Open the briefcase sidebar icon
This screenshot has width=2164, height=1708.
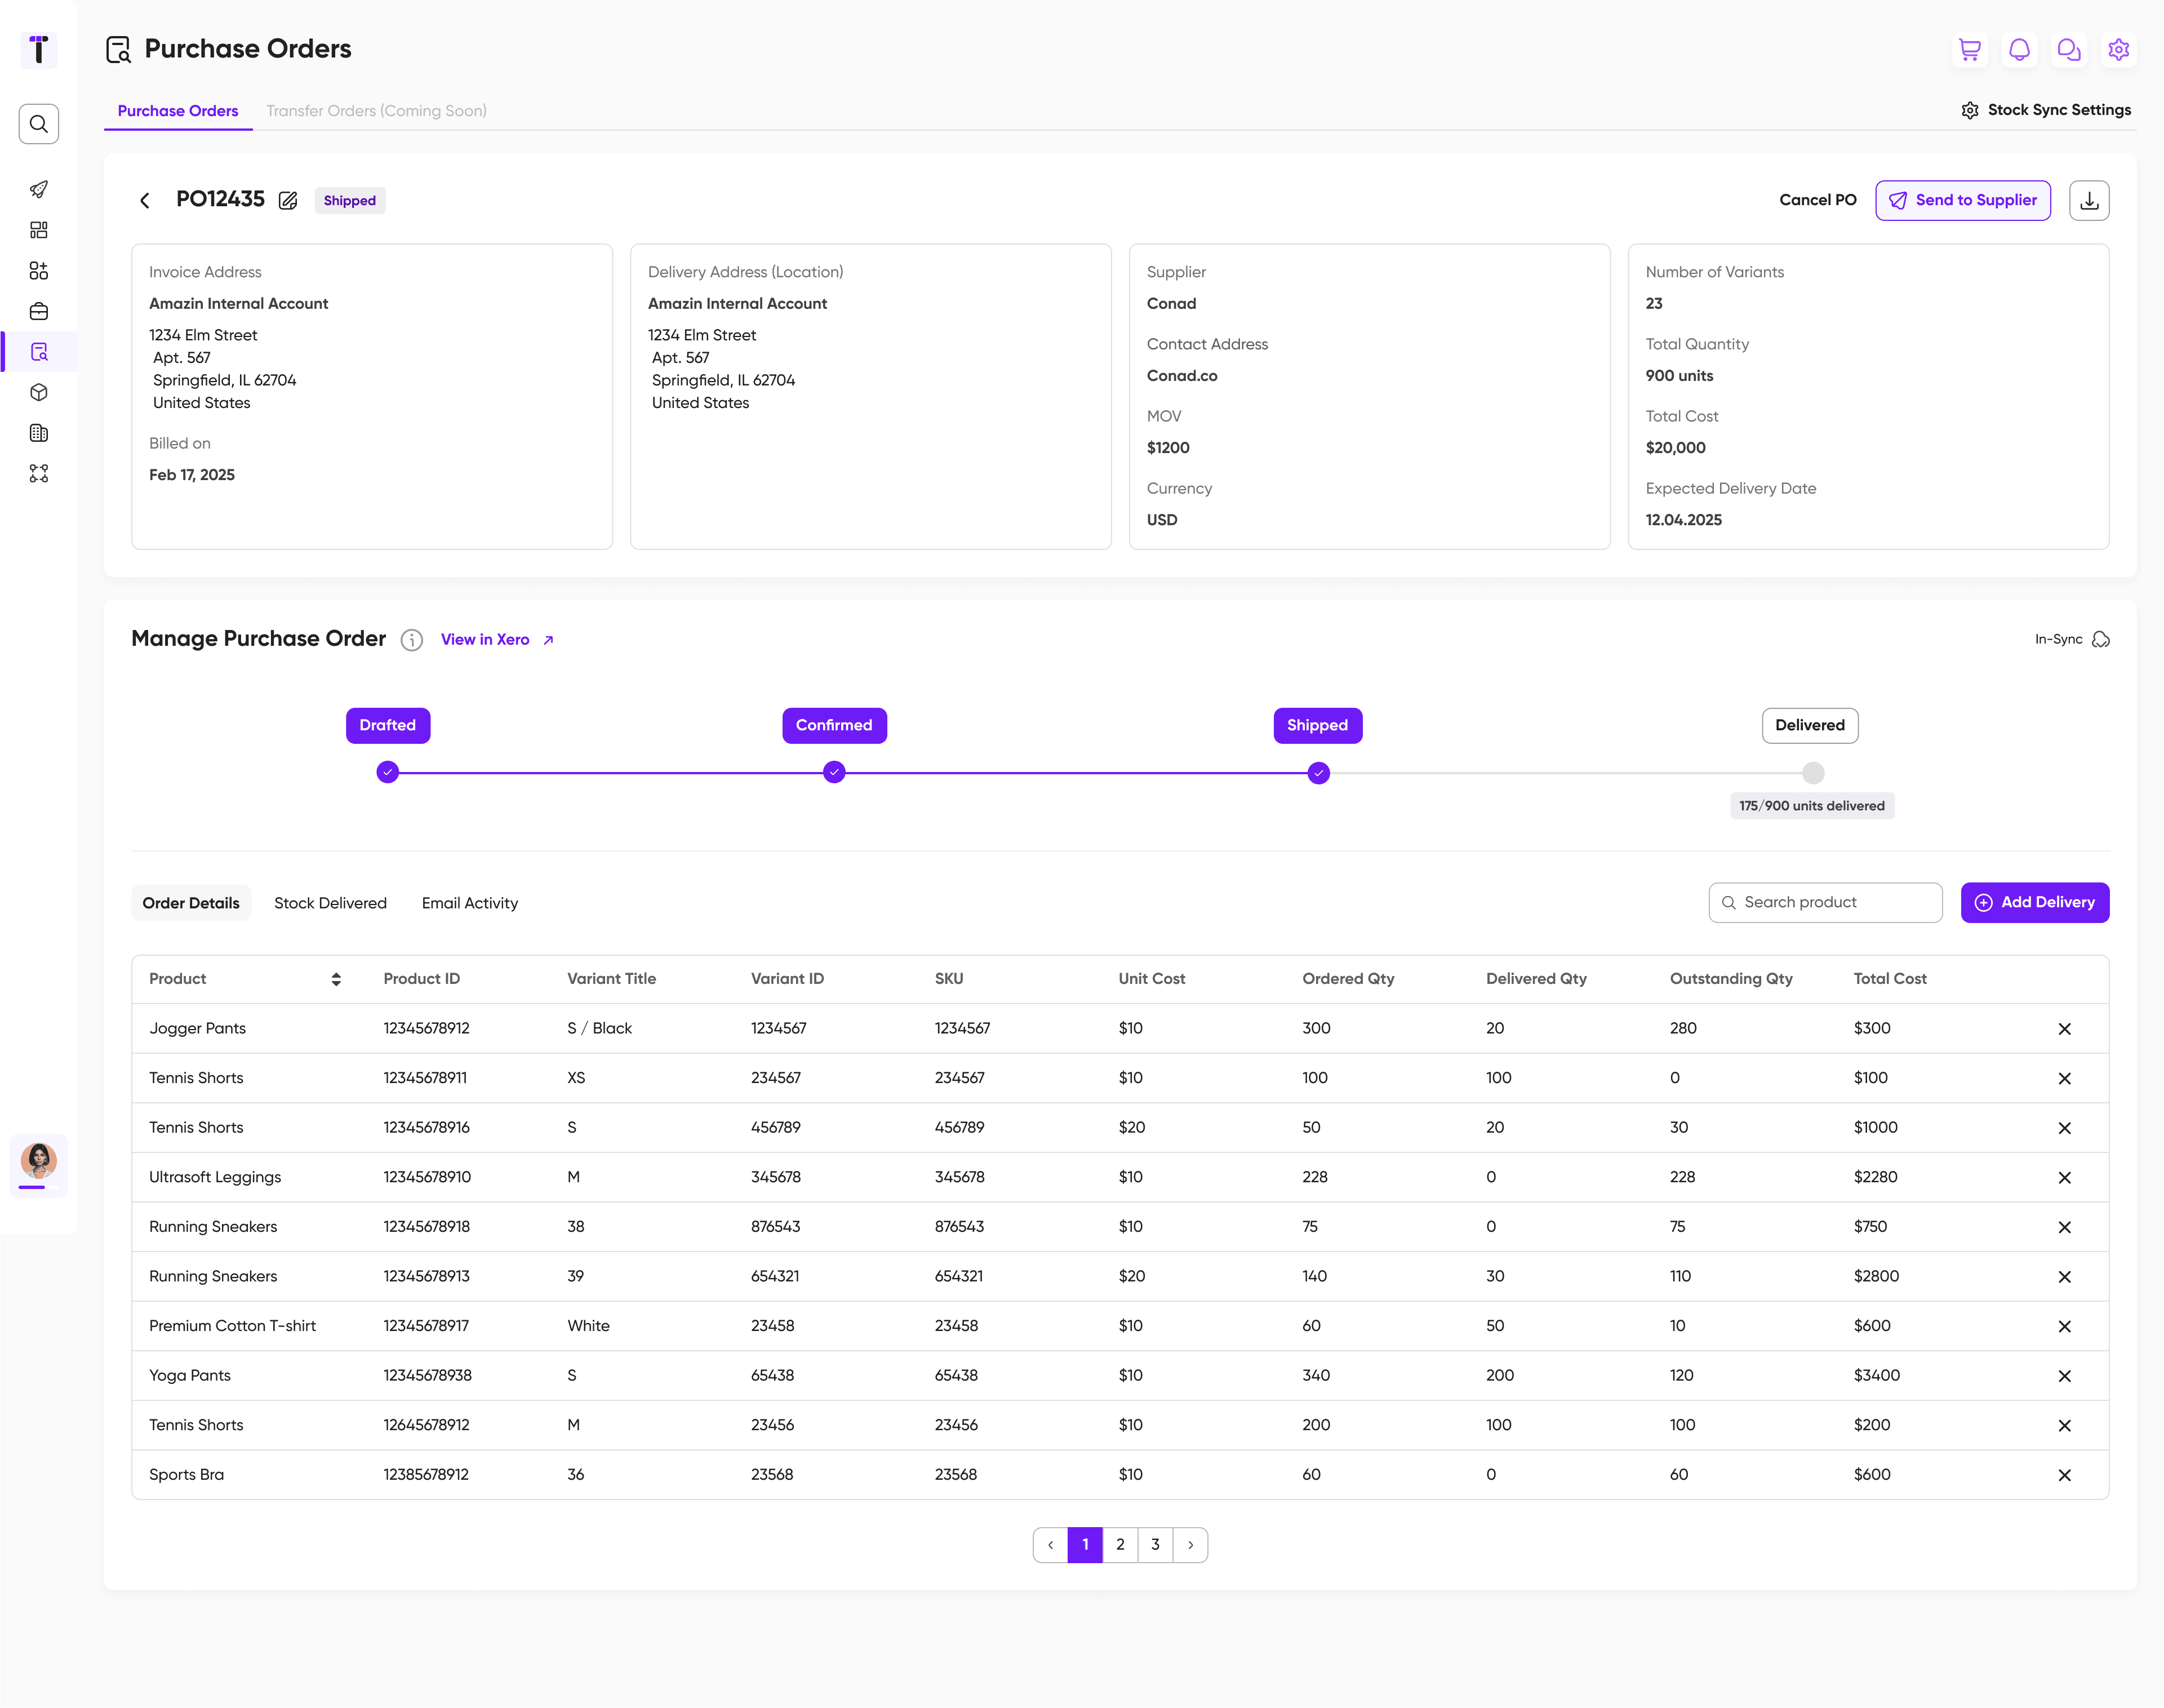39,311
